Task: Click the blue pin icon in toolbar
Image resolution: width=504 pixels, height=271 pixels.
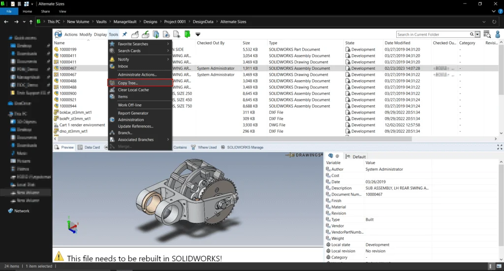Action: coord(125,34)
